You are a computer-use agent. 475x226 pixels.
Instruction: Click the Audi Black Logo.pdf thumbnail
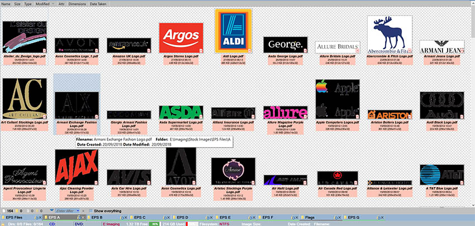[441, 105]
